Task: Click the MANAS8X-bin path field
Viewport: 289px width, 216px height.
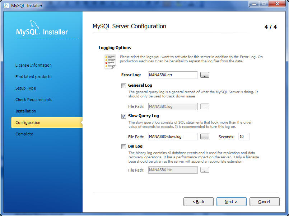Action: coord(173,170)
